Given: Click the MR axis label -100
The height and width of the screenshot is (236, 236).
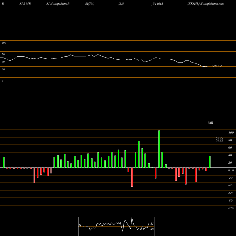Looking at the screenshot, I should (231, 208).
